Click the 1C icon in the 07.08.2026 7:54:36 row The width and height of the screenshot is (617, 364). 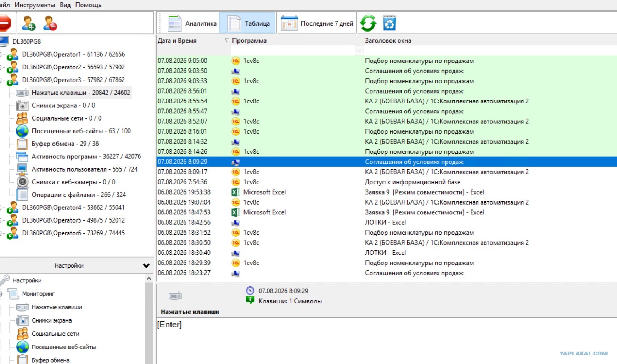point(236,182)
